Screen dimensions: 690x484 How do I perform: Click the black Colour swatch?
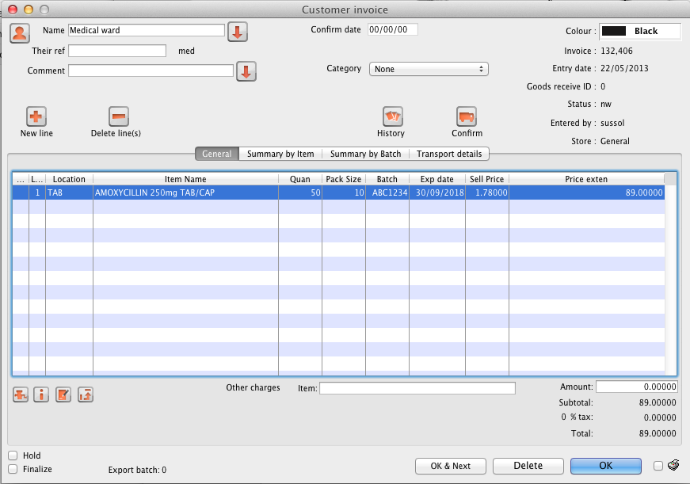coord(615,31)
